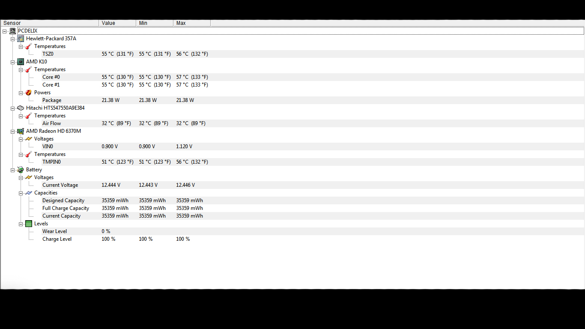Collapse the Capacities group

[21, 193]
